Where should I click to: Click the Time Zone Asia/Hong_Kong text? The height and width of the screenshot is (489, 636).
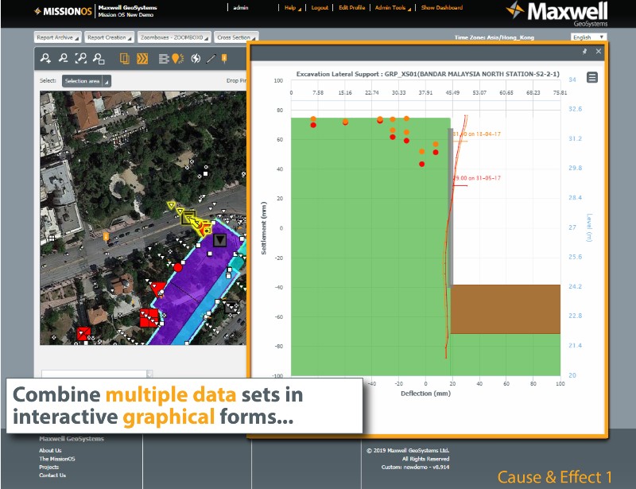pos(494,37)
